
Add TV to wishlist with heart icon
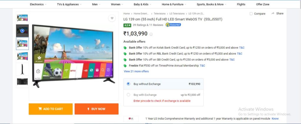(112, 18)
